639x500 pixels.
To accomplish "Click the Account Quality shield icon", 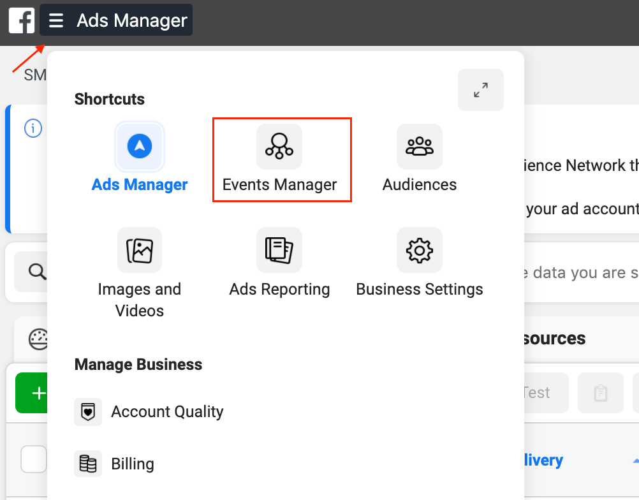I will (x=88, y=412).
